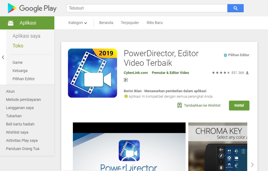The image size is (268, 171).
Task: Click the blue search magnifier button
Action: pos(235,8)
